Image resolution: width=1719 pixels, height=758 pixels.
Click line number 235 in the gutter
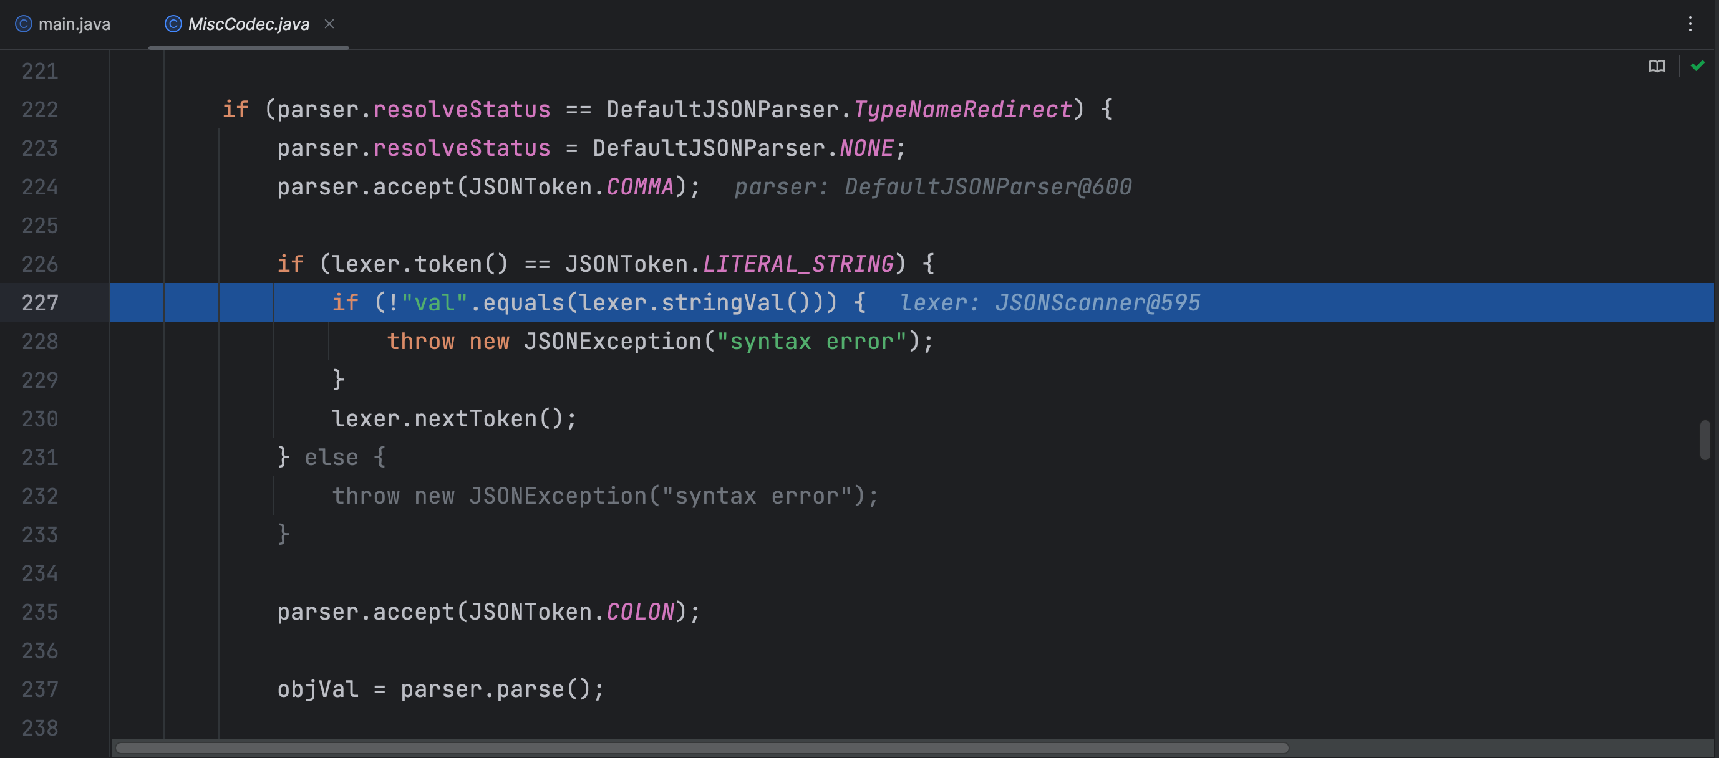pyautogui.click(x=40, y=612)
